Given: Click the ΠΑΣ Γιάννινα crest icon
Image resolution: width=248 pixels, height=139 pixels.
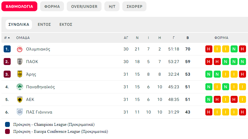Looking at the screenshot, I should 20,112.
